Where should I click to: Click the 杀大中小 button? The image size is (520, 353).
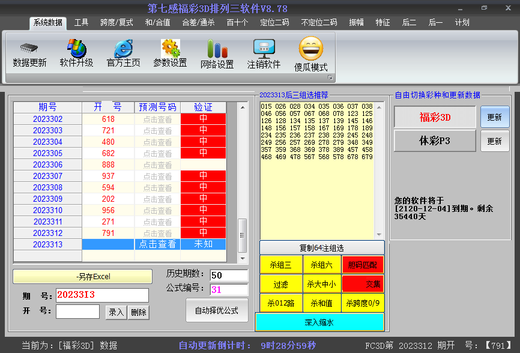(322, 284)
